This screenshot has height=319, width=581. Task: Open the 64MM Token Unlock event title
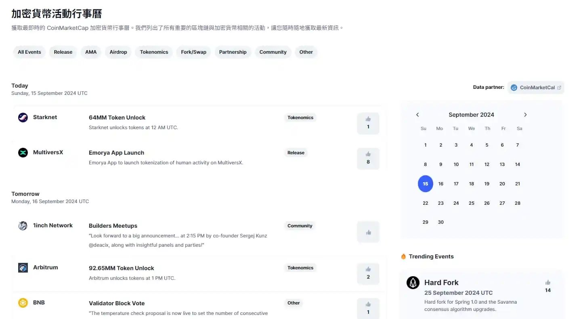[117, 118]
